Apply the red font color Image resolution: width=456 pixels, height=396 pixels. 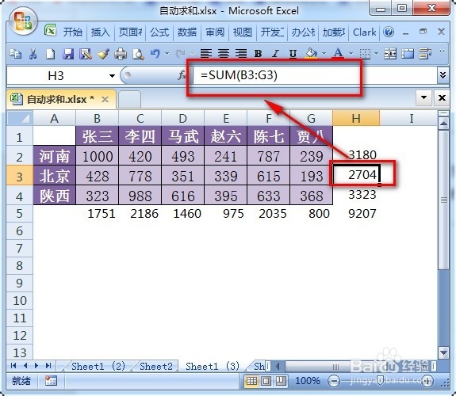tap(338, 53)
